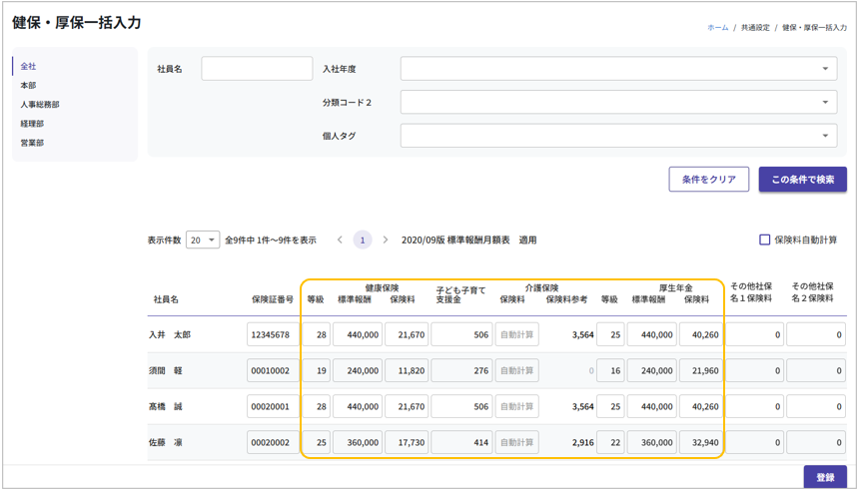Viewport: 859px width, 491px height.
Task: Open 営業部 in the department list
Action: (32, 143)
